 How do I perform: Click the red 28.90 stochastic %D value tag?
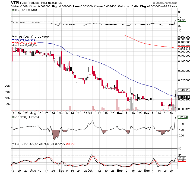pos(182,160)
